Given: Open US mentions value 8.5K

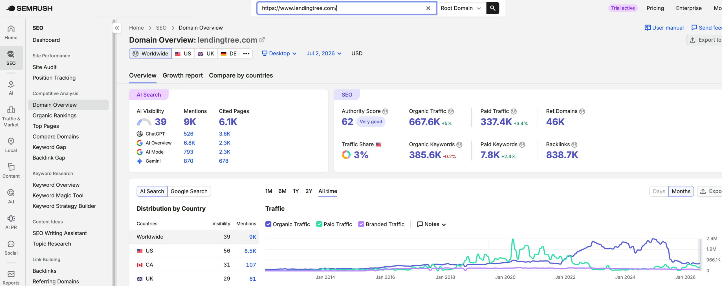Looking at the screenshot, I should pyautogui.click(x=250, y=251).
